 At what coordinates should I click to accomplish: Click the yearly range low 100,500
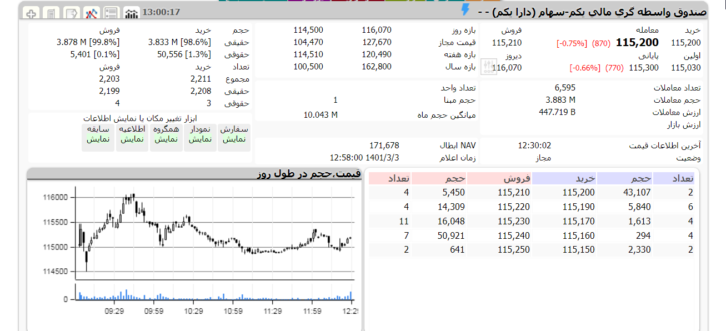pos(308,67)
